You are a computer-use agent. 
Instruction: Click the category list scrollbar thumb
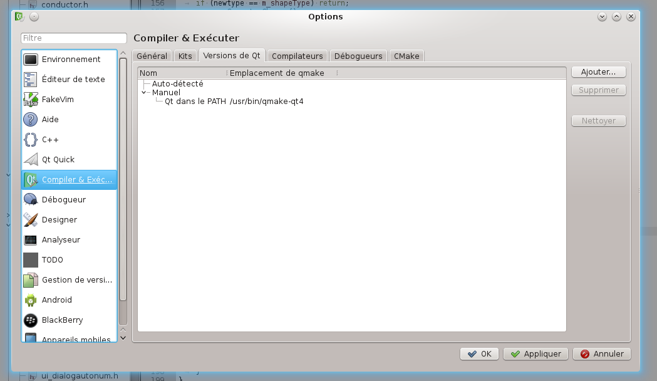(x=123, y=179)
